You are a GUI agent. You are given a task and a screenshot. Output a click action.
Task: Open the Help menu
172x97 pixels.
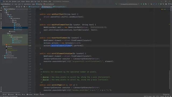click(50, 1)
